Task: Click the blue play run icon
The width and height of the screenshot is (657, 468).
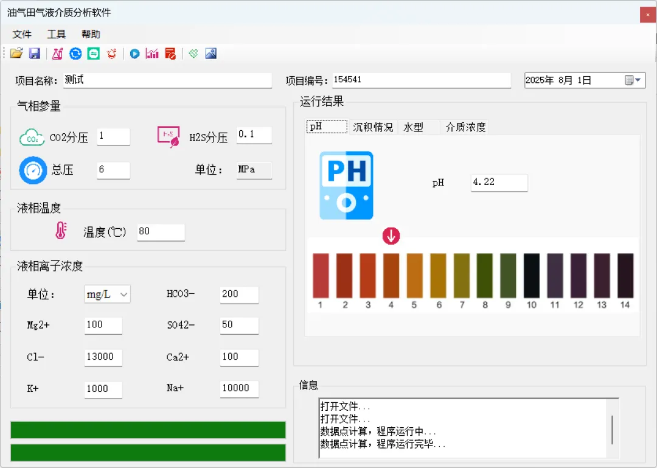Action: pyautogui.click(x=134, y=54)
